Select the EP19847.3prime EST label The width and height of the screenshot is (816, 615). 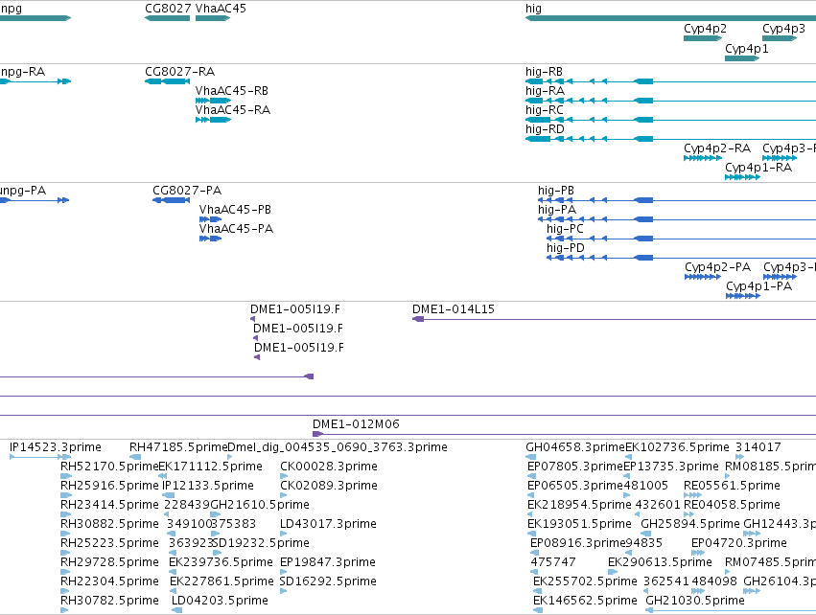328,563
